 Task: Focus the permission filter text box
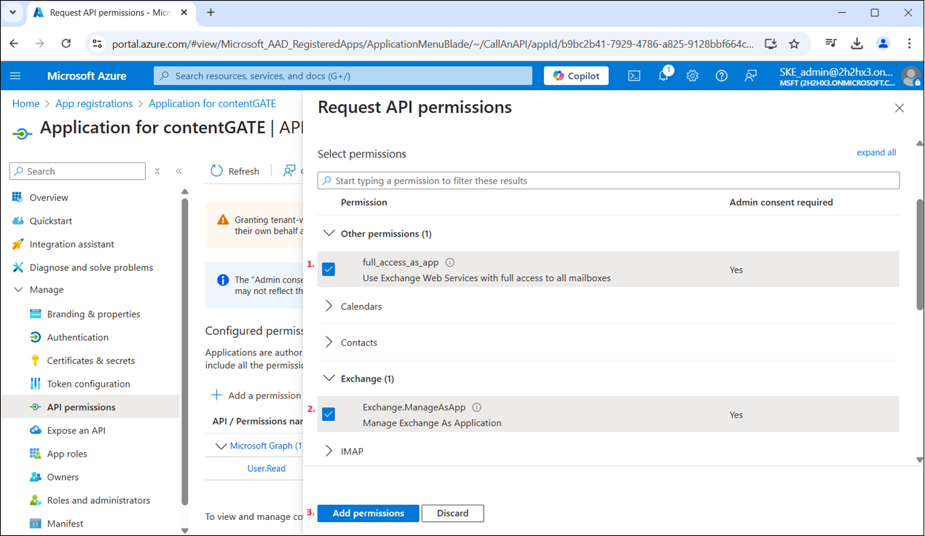[x=608, y=181]
